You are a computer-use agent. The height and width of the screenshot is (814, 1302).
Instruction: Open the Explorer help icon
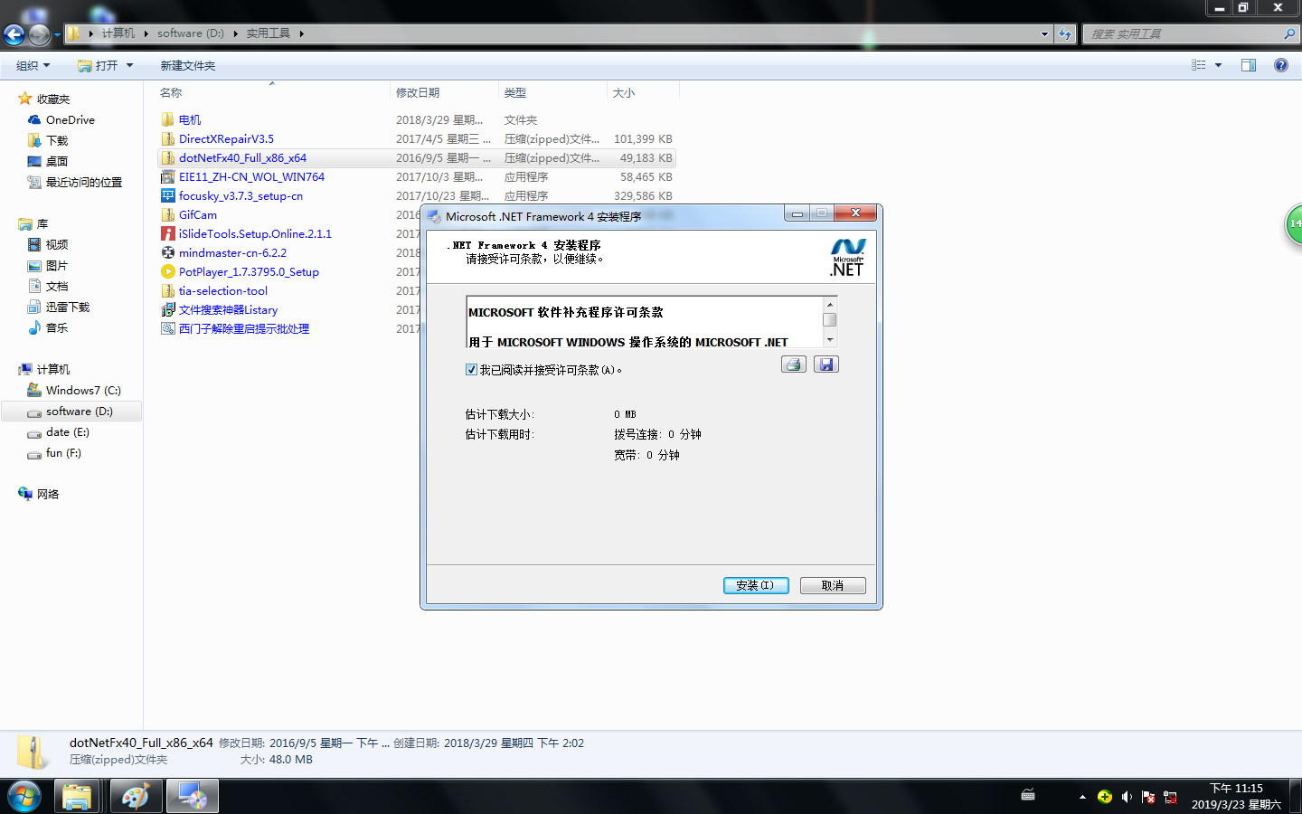click(x=1280, y=66)
